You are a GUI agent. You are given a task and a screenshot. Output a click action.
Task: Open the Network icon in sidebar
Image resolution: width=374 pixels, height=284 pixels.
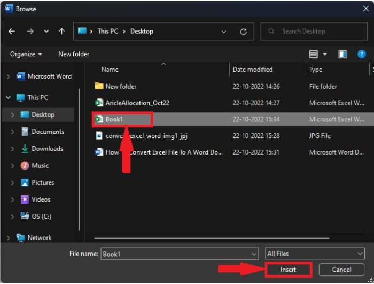click(x=20, y=237)
